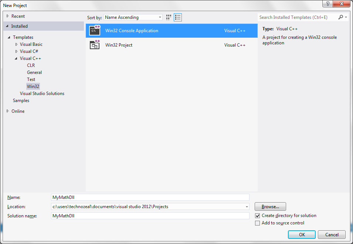Open search options dropdown arrow
The width and height of the screenshot is (353, 244).
point(346,17)
